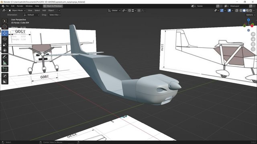Screen dimensions: 257x144
Task: Click the view layer browse icon
Action: click(x=226, y=6)
